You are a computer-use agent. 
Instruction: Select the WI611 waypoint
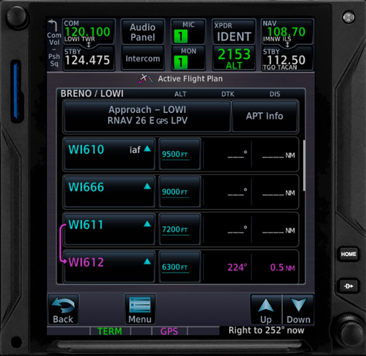(109, 229)
